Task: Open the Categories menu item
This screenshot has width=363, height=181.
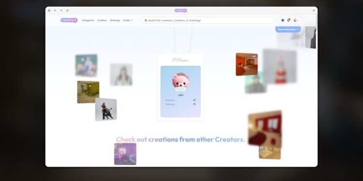Action: tap(88, 20)
